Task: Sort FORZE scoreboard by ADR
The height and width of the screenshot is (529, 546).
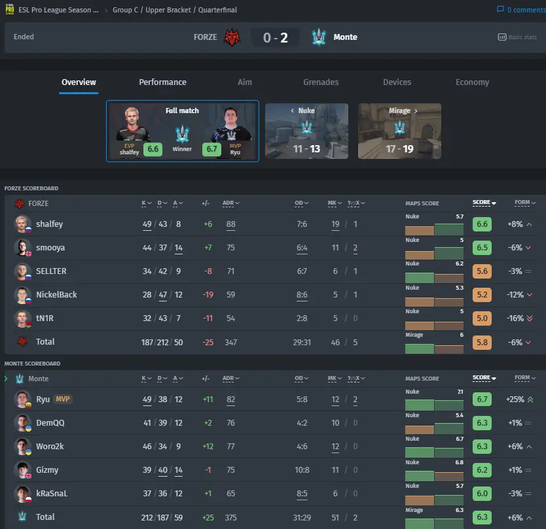Action: (x=230, y=203)
